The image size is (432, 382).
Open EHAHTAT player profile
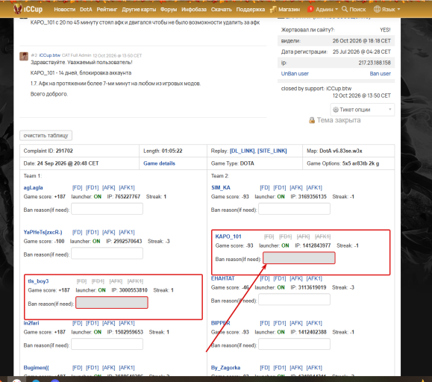point(222,278)
